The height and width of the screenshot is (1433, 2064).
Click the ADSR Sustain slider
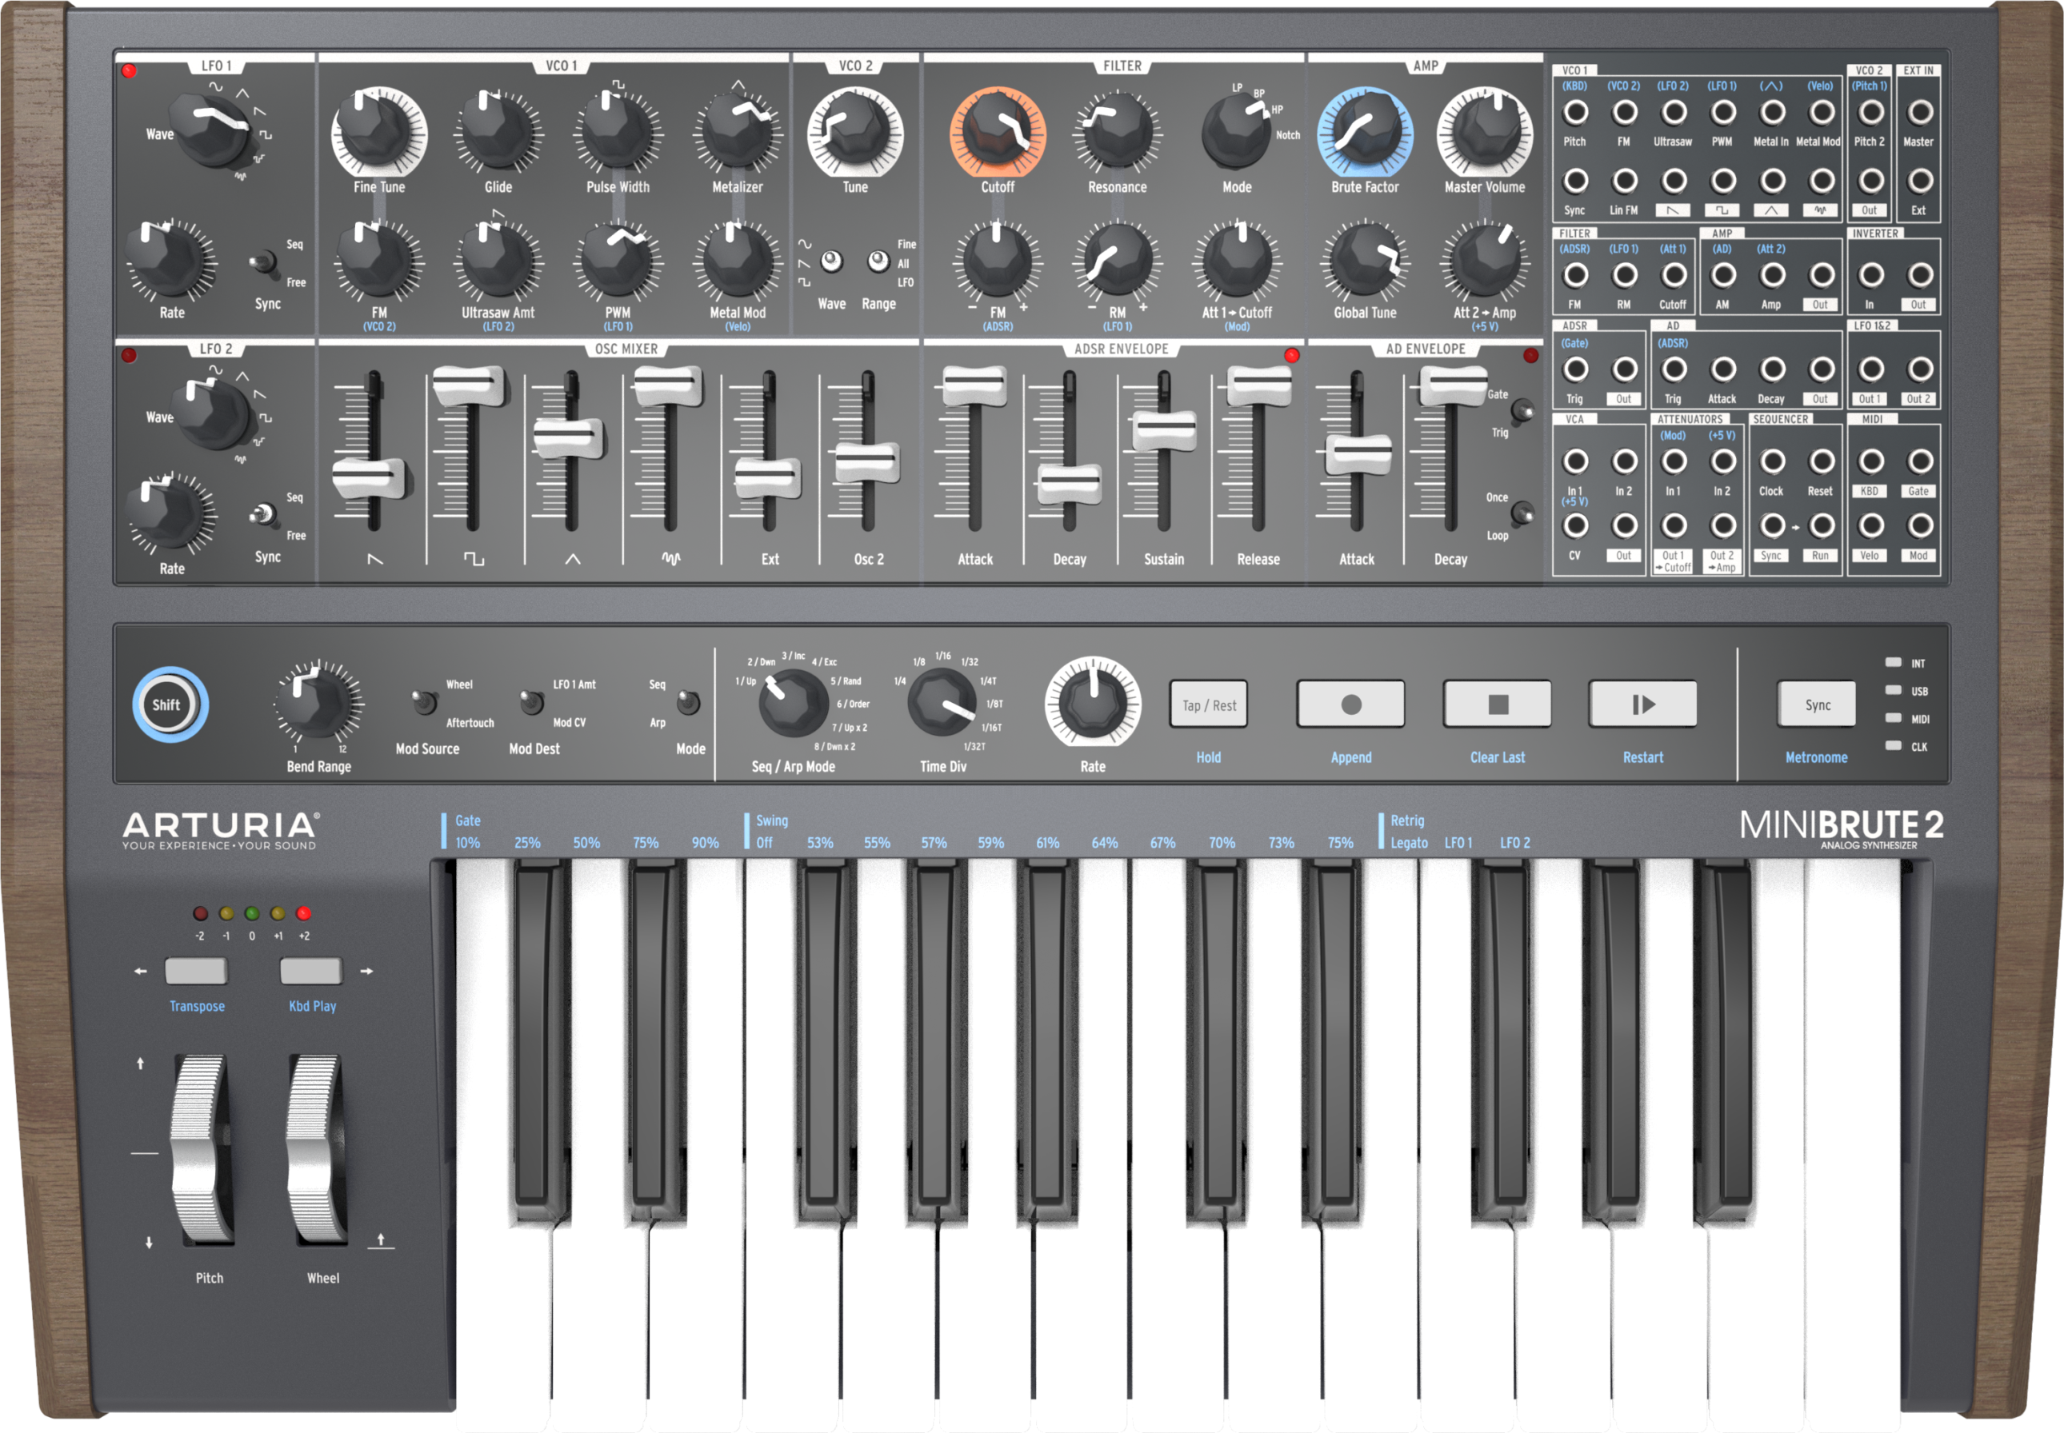click(1164, 430)
